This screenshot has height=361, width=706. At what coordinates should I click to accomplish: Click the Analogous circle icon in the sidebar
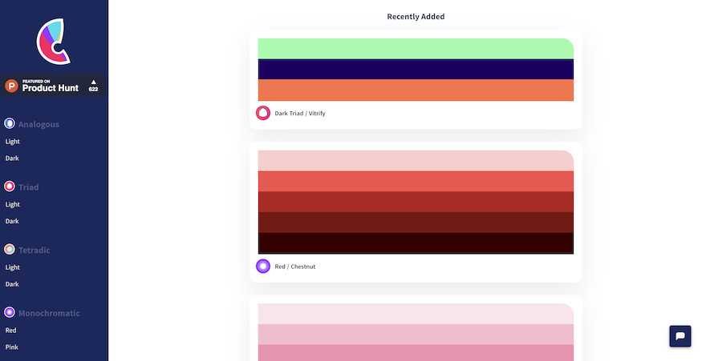(x=10, y=123)
